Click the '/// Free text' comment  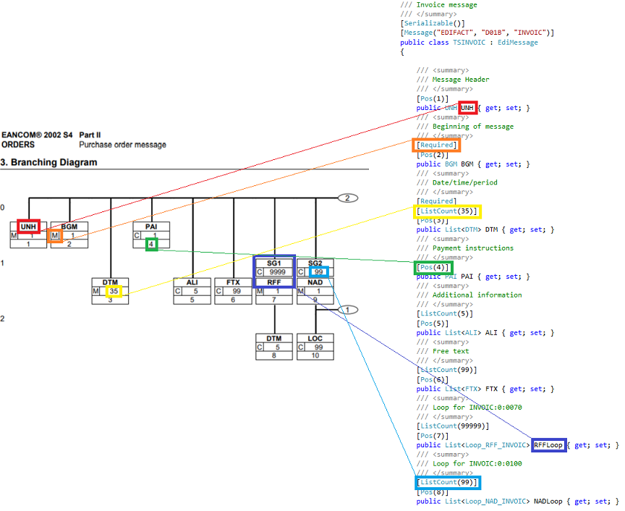point(443,351)
